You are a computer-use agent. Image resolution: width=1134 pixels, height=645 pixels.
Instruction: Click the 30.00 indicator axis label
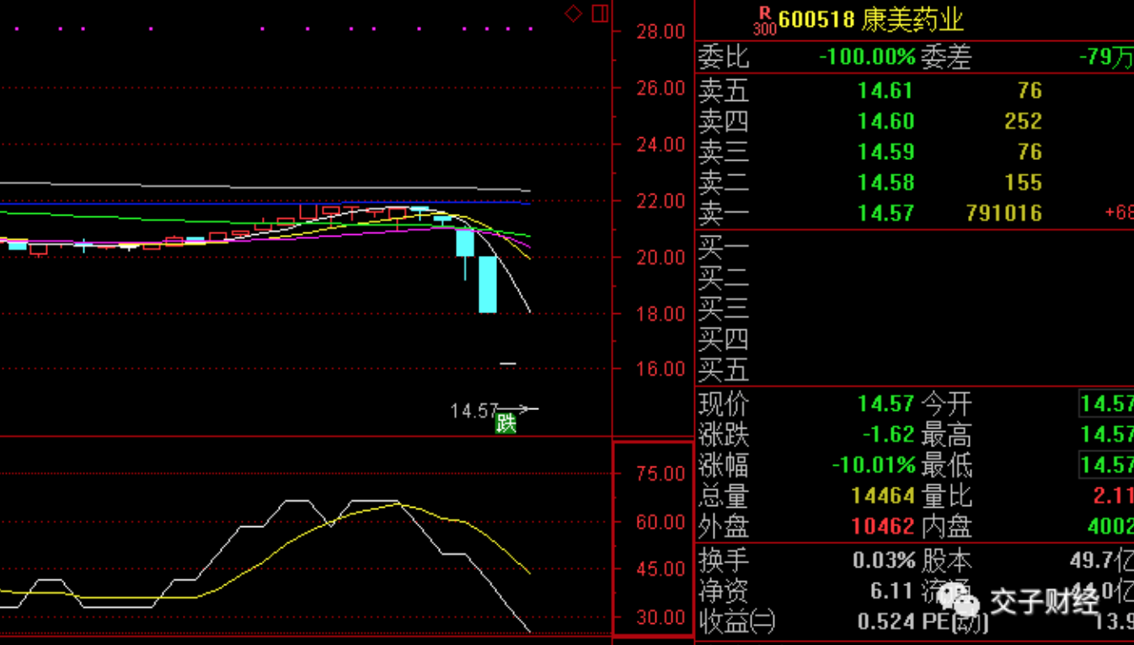(x=661, y=617)
